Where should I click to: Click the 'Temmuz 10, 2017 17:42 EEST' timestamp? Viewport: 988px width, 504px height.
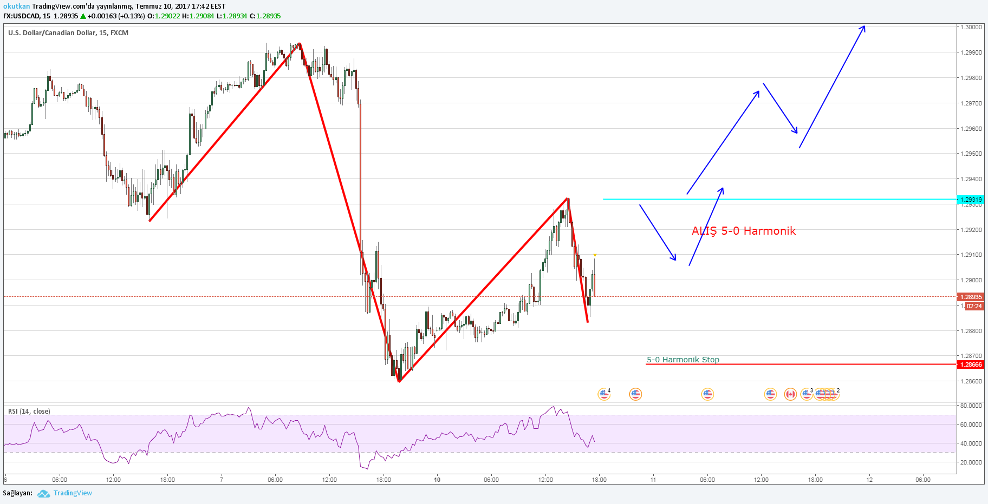pos(180,6)
